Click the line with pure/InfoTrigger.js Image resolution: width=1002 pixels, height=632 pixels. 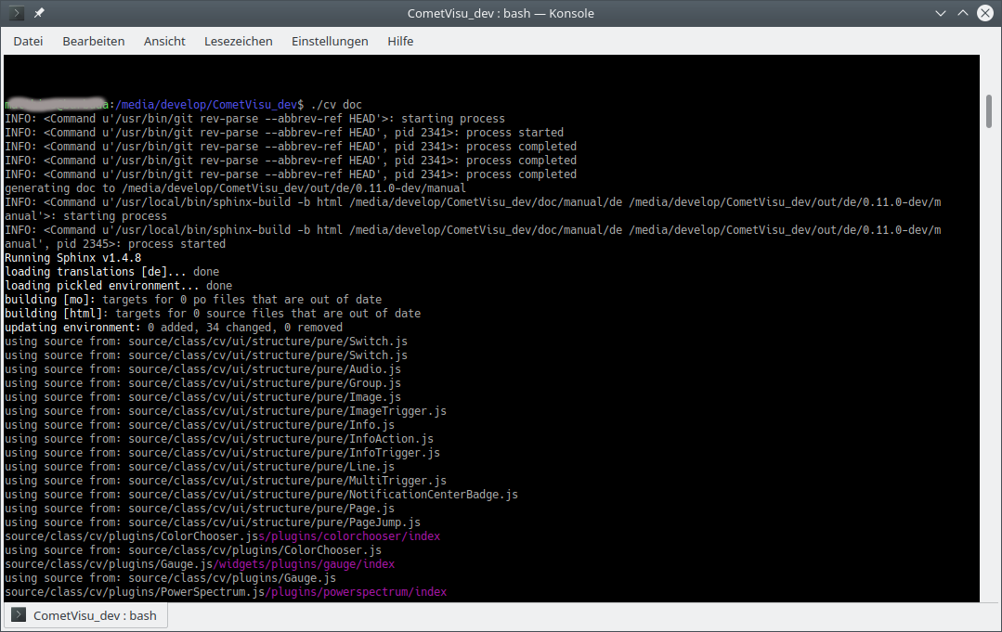222,453
